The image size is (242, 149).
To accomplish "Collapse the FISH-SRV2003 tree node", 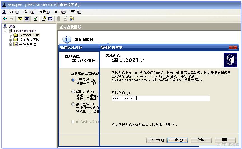I will click(5, 31).
